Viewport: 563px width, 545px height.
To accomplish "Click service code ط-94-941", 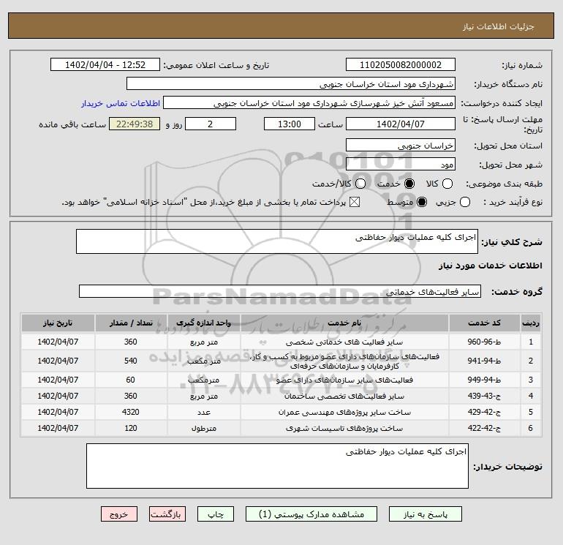I will click(484, 361).
